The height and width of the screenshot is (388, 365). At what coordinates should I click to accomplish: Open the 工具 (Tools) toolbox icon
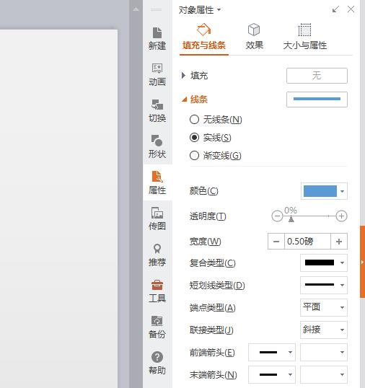pos(157,291)
